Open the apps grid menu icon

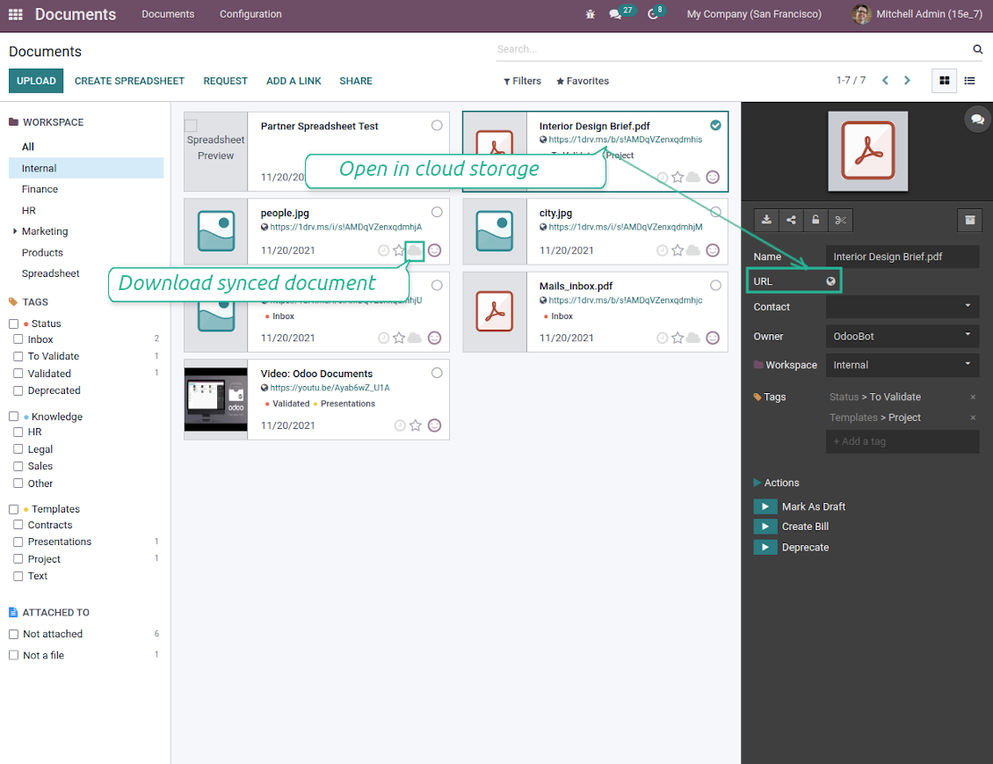(x=15, y=14)
